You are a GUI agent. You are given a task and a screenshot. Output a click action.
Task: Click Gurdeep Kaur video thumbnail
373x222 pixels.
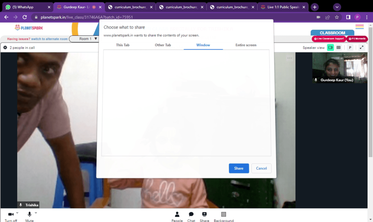click(340, 68)
